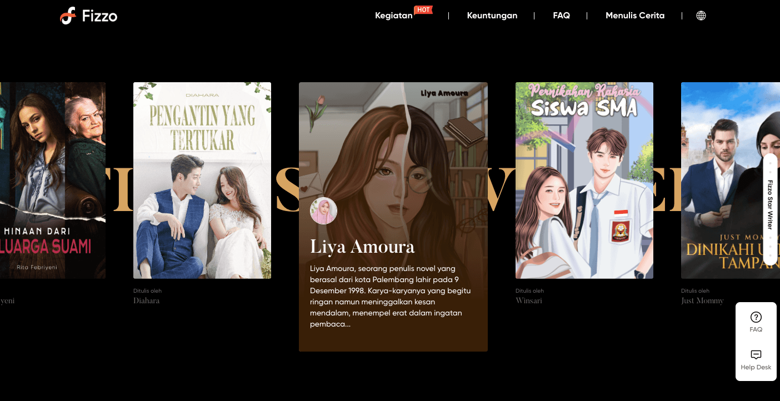Open the Pengantin Yang Tertukar book cover
This screenshot has height=401, width=780.
(x=202, y=180)
